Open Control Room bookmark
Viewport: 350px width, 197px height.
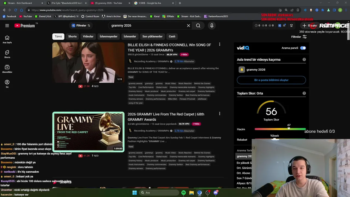coord(90,16)
